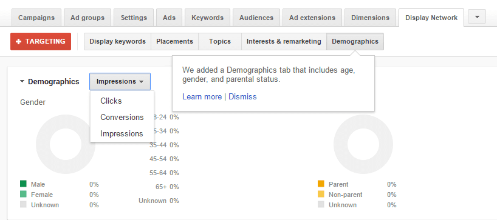This screenshot has height=220, width=497.
Task: Click the gender Unknown grey swatch
Action: pyautogui.click(x=23, y=204)
